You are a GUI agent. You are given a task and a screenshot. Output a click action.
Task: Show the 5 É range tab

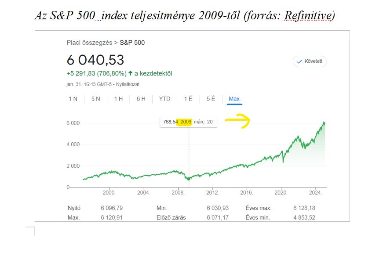point(211,99)
